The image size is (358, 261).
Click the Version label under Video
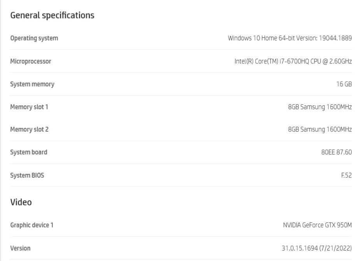[x=20, y=248]
